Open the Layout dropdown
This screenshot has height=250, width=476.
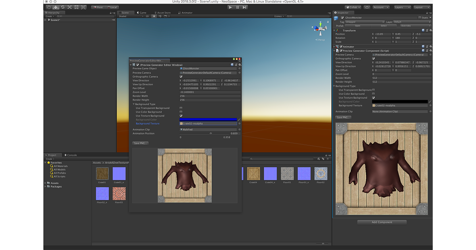point(421,7)
